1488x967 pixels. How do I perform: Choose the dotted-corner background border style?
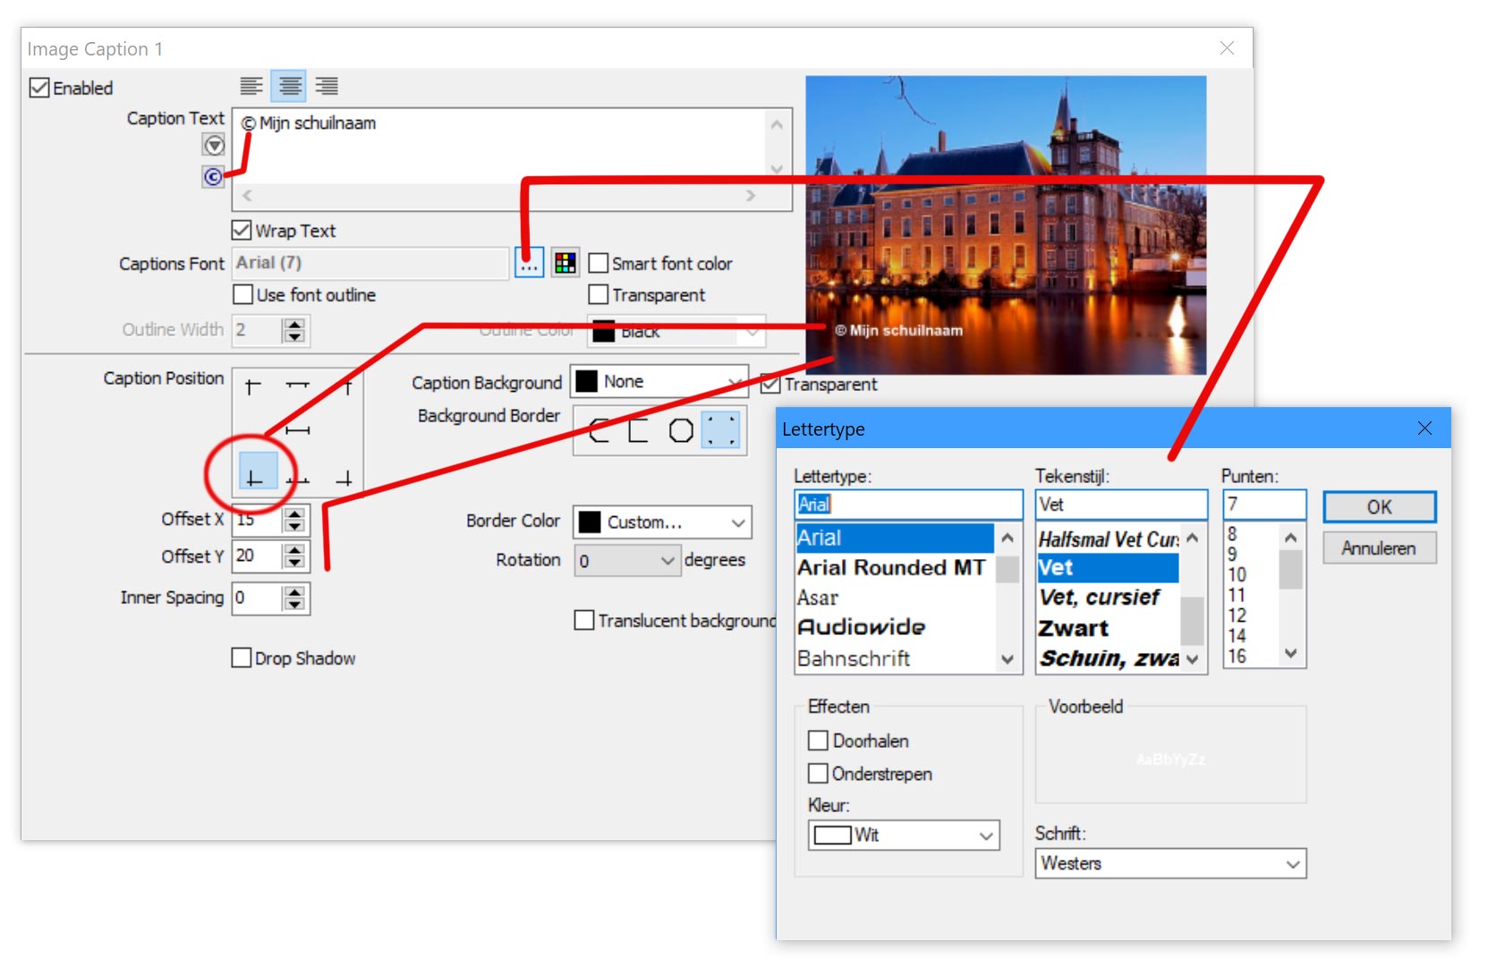pos(721,430)
